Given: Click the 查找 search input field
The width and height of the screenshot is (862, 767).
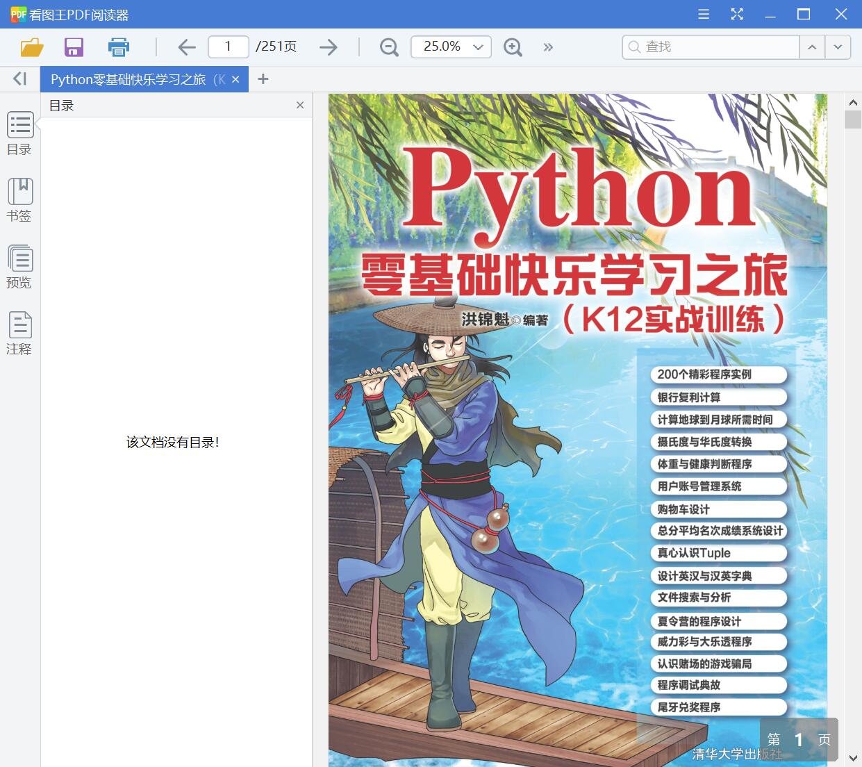Looking at the screenshot, I should [x=708, y=47].
